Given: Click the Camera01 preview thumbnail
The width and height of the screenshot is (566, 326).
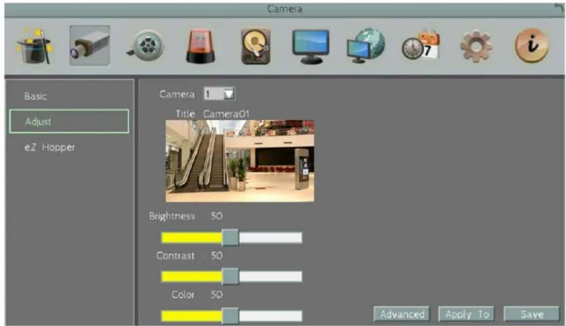Looking at the screenshot, I should [240, 161].
